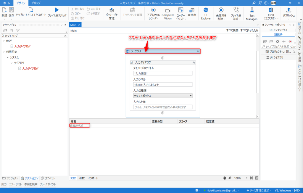
Task: Click Fit to Screen icon in designer
Action: pos(252,178)
